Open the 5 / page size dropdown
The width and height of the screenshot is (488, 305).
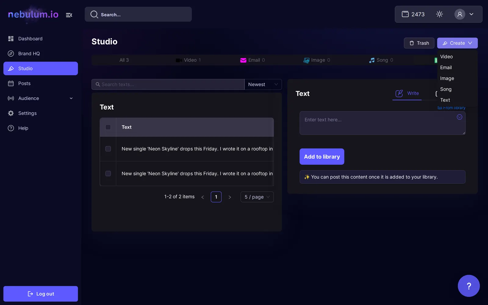coord(257,197)
